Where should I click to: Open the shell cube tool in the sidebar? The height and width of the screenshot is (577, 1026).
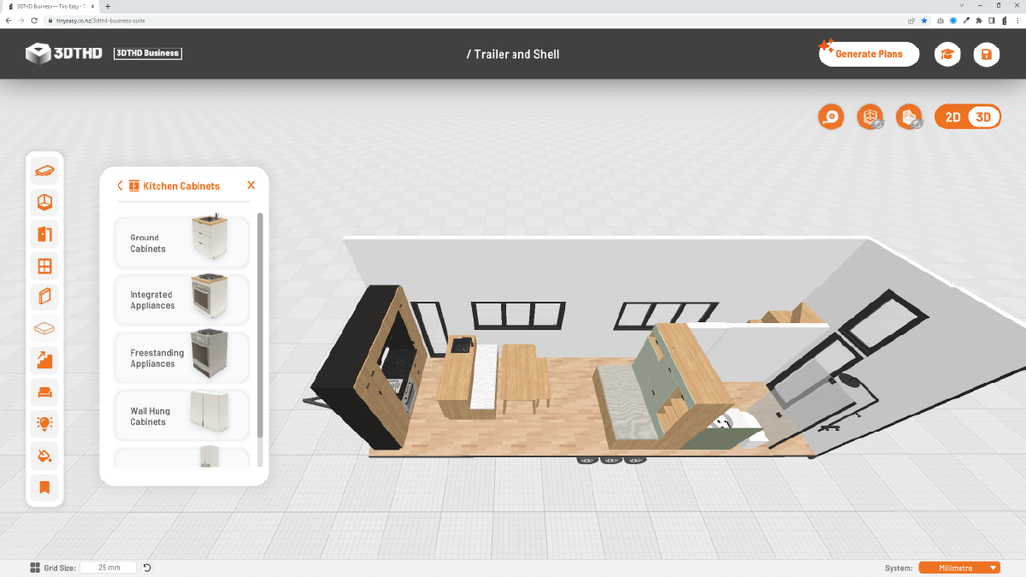click(44, 203)
